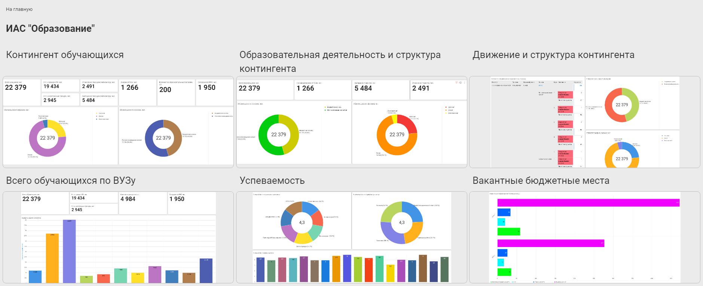
Task: Click the "На главную" link
Action: [x=19, y=9]
